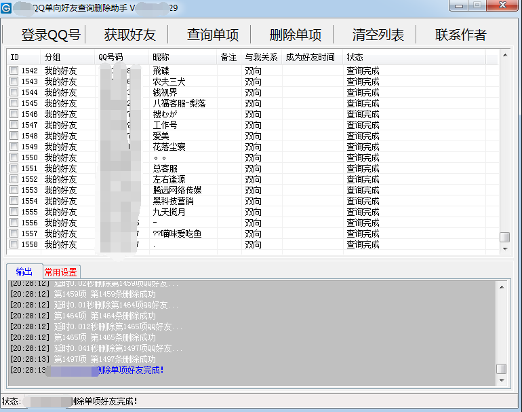Click the 备注 column header
The image size is (522, 412).
click(229, 57)
